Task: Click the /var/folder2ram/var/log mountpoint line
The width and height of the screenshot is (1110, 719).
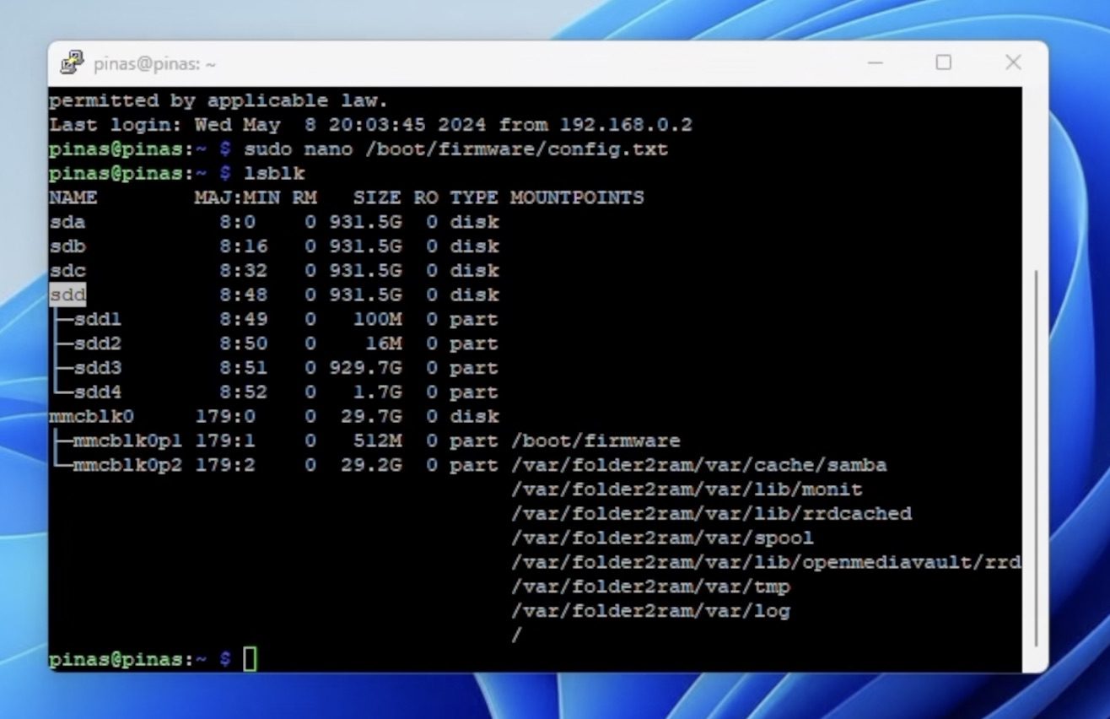Action: pos(650,611)
